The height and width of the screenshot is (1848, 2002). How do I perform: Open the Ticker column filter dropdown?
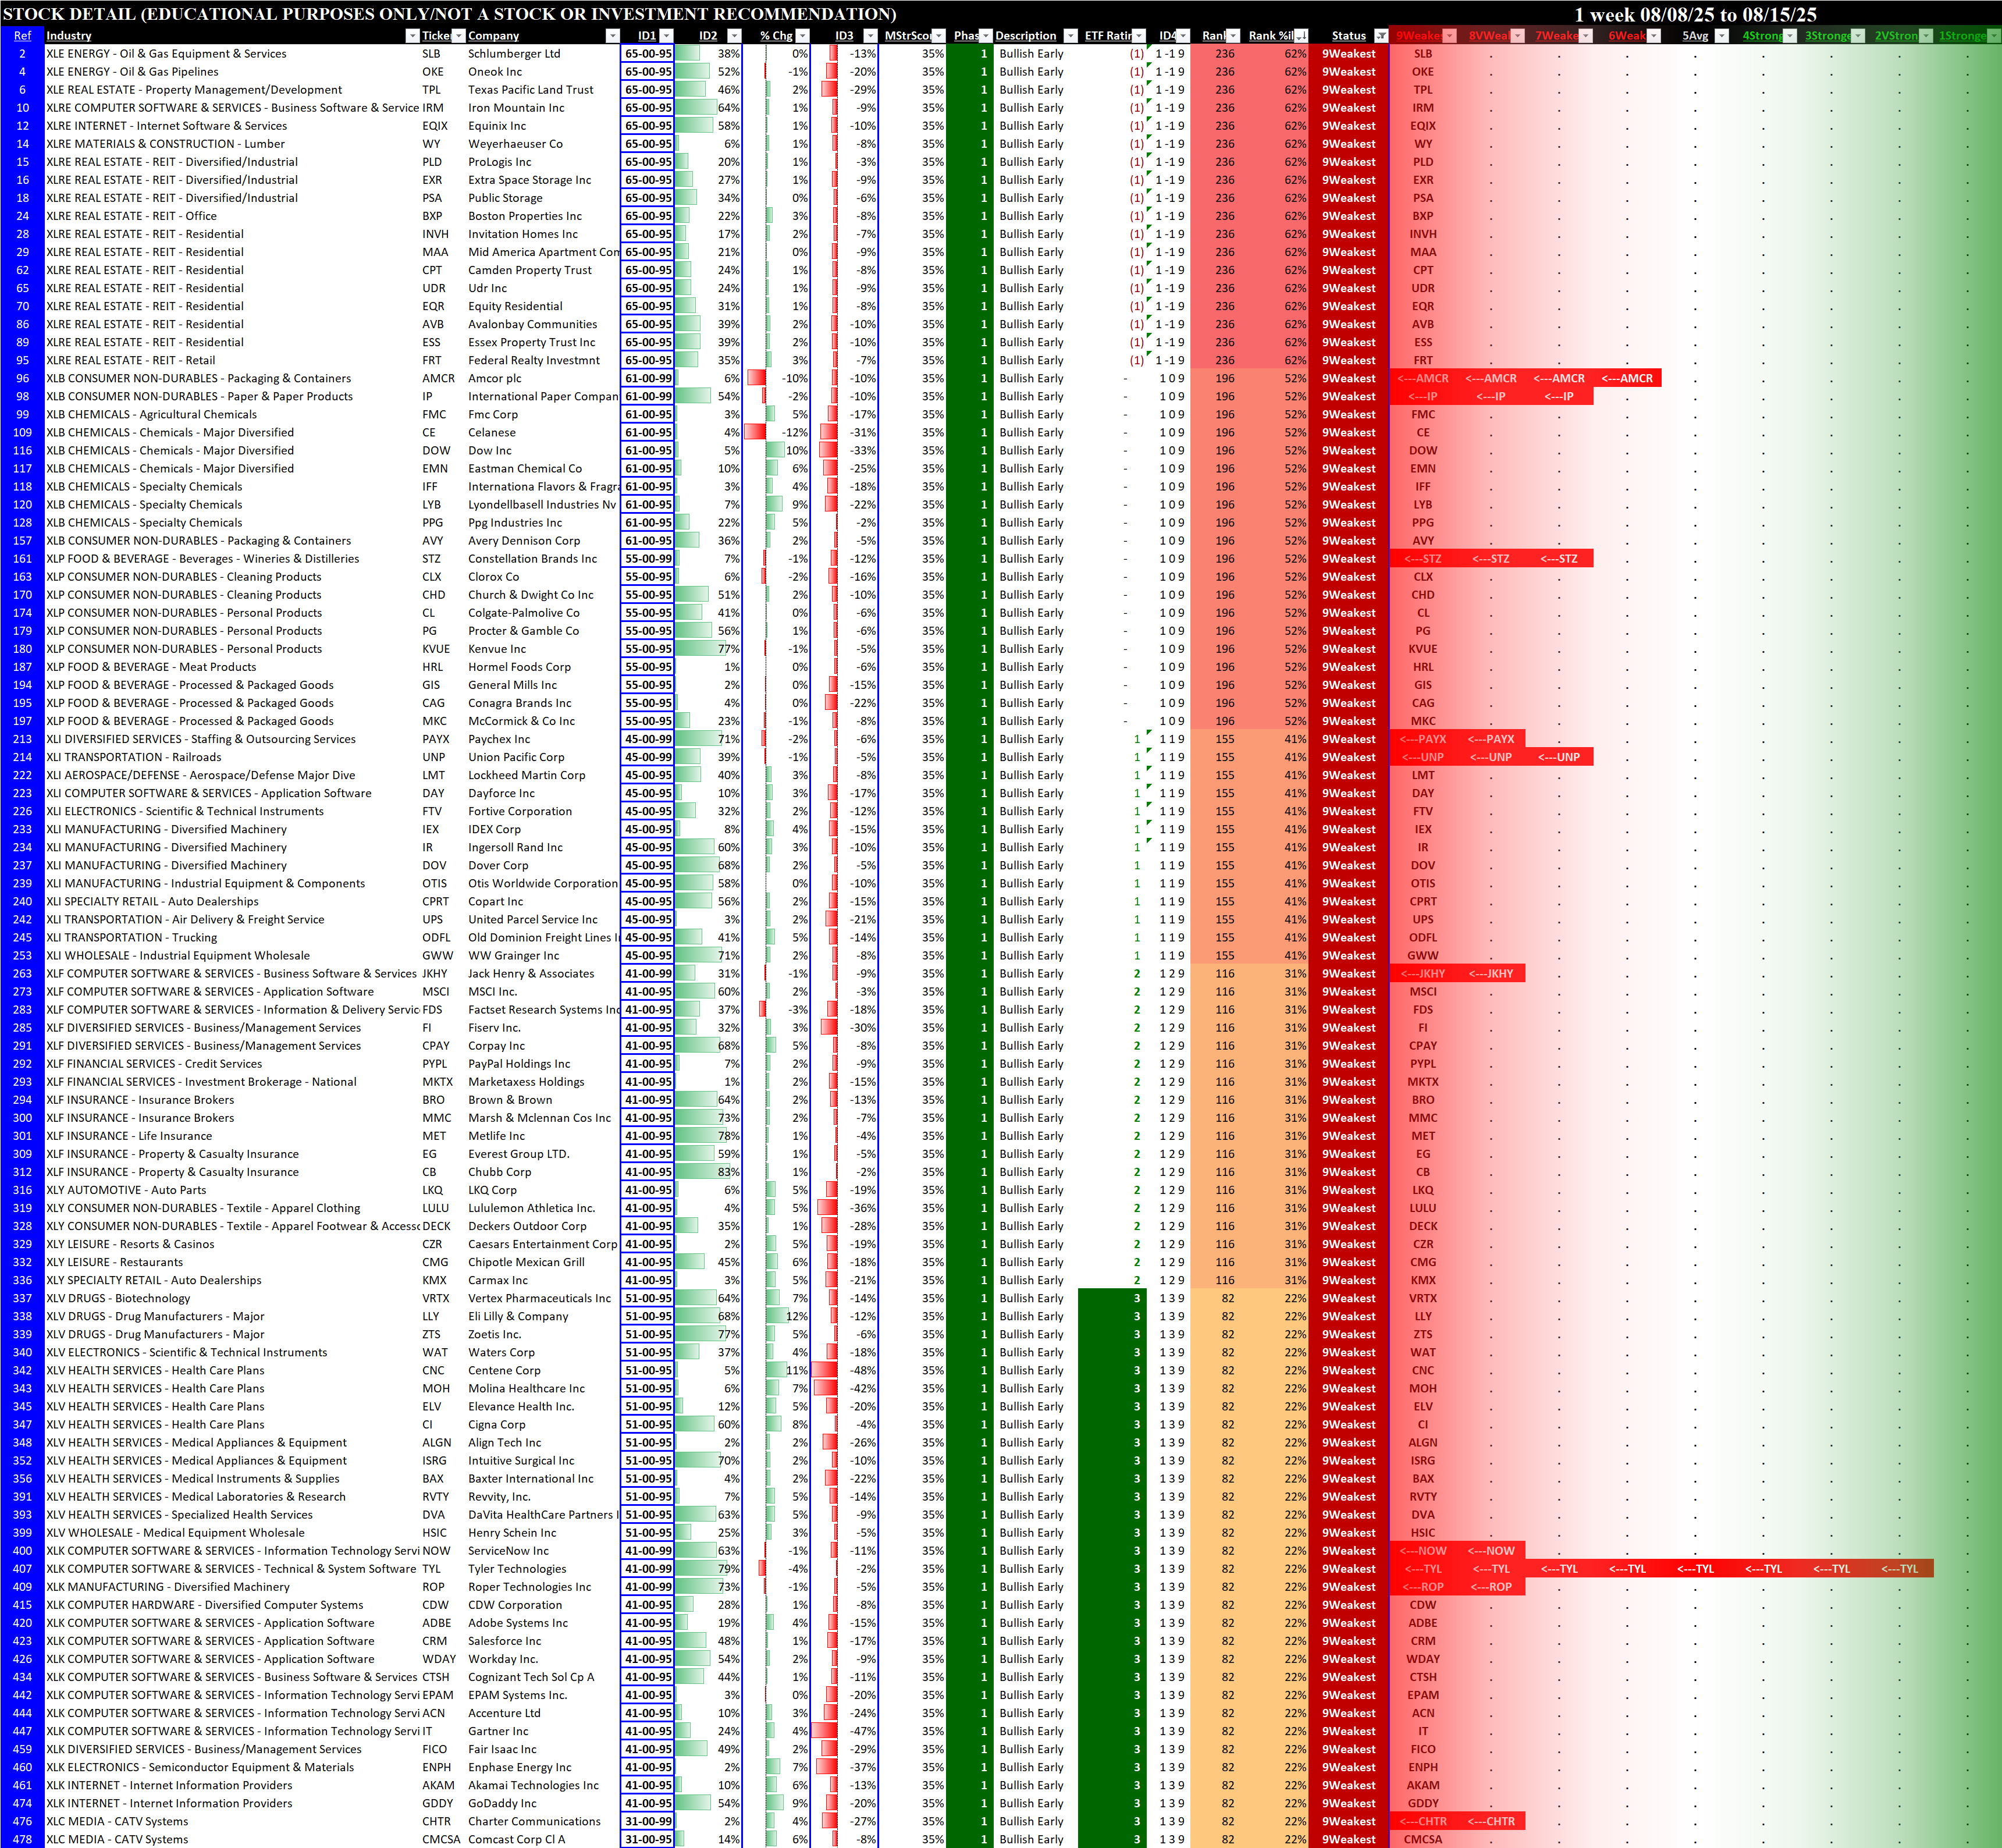(x=458, y=36)
